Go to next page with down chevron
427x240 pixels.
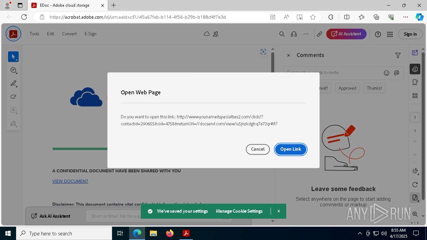[x=415, y=154]
